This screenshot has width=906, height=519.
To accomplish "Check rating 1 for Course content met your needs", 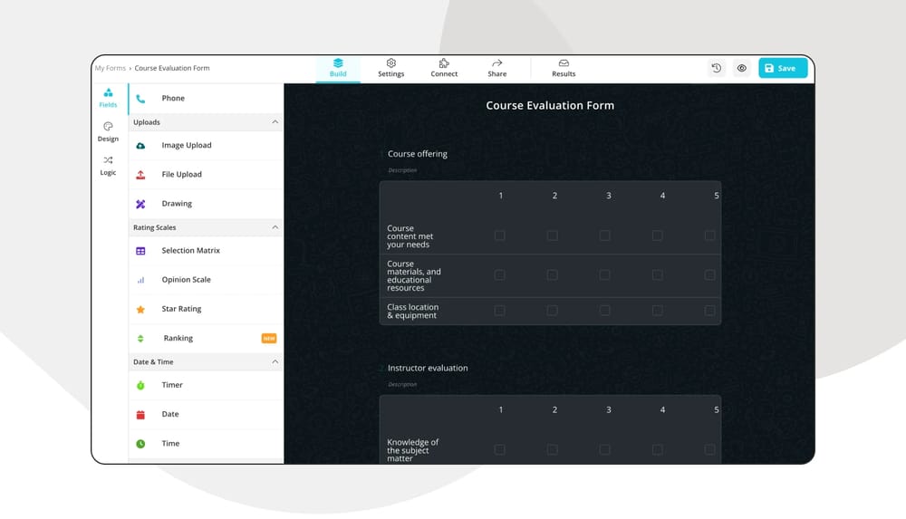I will click(x=500, y=235).
